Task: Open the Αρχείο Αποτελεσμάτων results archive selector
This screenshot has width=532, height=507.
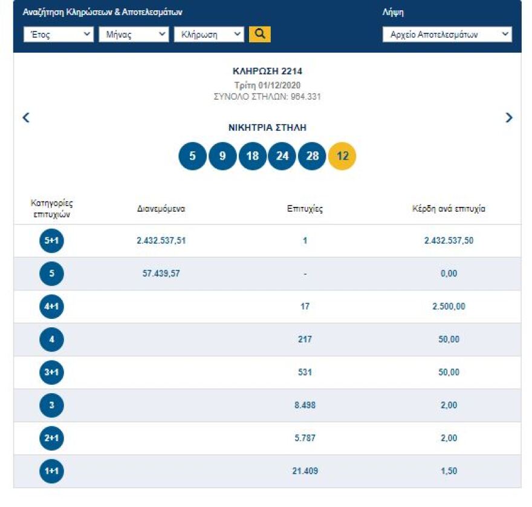Action: tap(447, 34)
